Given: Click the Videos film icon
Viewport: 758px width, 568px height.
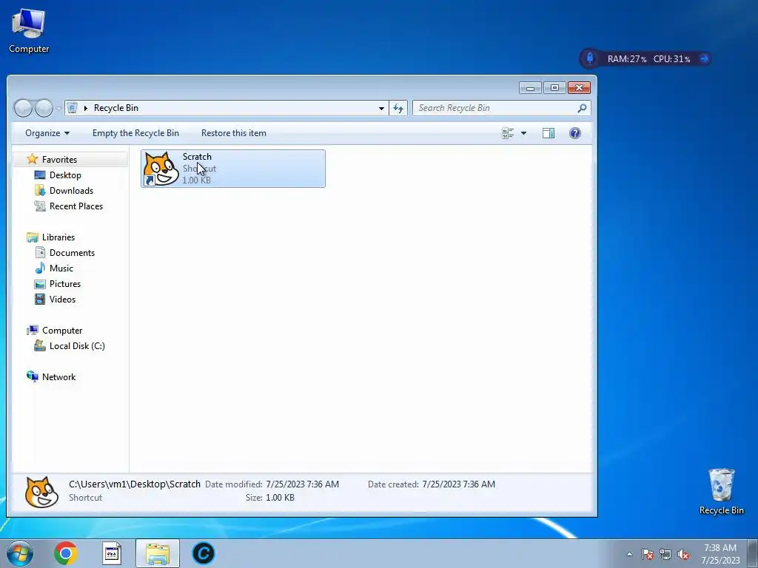Looking at the screenshot, I should coord(40,300).
